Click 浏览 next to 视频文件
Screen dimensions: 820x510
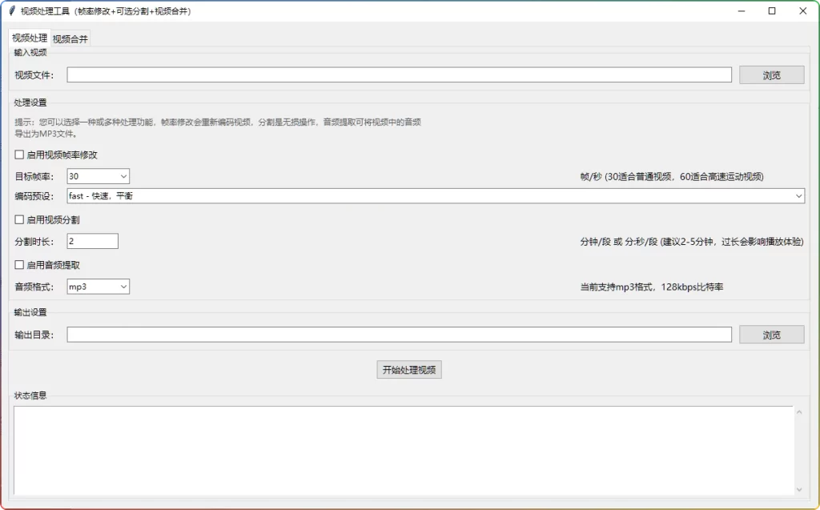click(x=771, y=74)
